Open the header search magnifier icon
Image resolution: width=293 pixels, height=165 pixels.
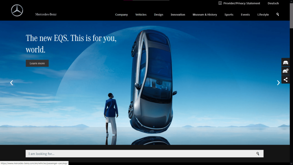[278, 14]
